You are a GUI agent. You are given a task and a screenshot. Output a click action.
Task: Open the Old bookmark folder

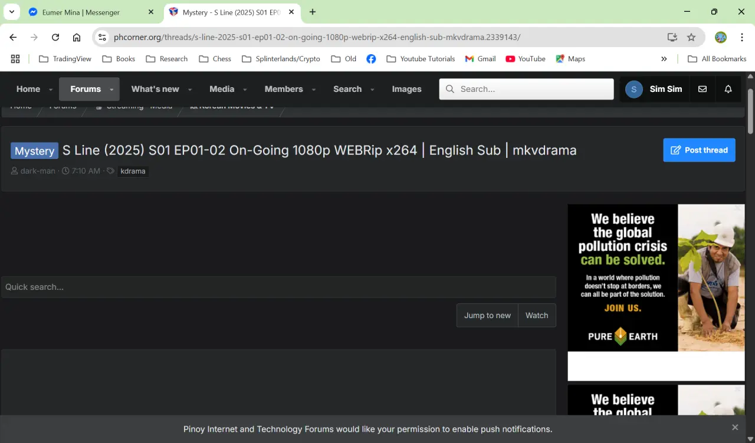[344, 59]
